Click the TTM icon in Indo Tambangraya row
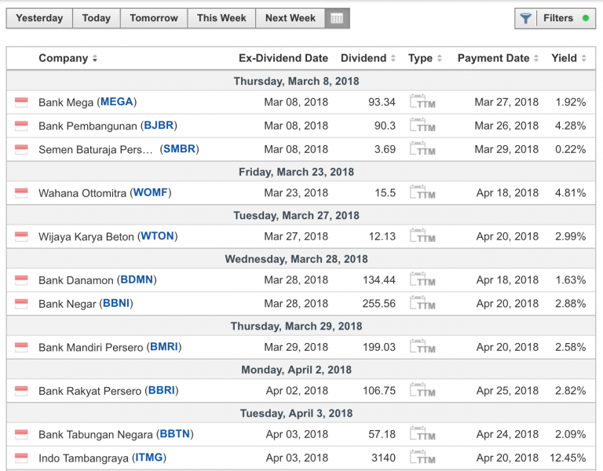 (422, 458)
